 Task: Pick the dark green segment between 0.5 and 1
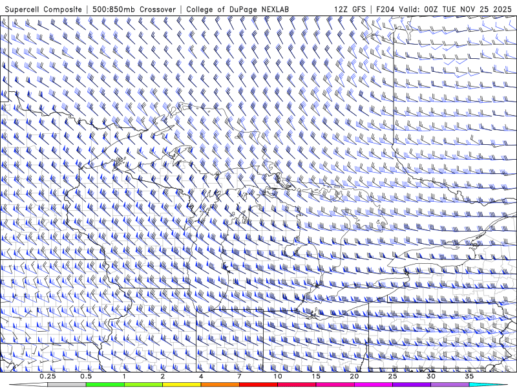click(105, 385)
